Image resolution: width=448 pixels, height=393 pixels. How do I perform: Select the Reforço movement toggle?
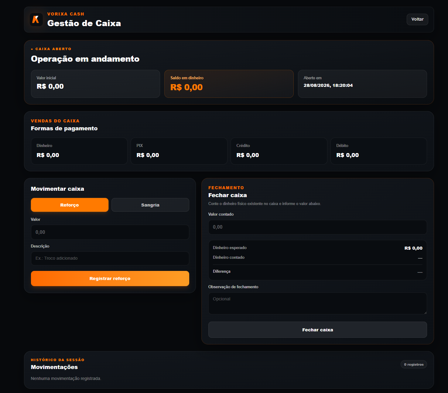click(70, 205)
